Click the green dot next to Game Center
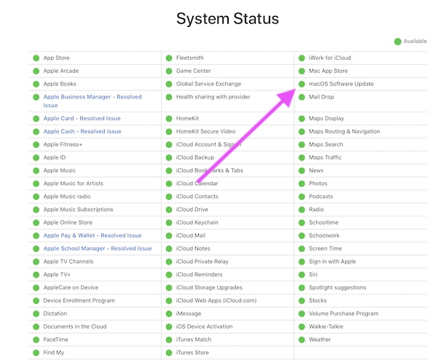The height and width of the screenshot is (363, 437). tap(169, 71)
